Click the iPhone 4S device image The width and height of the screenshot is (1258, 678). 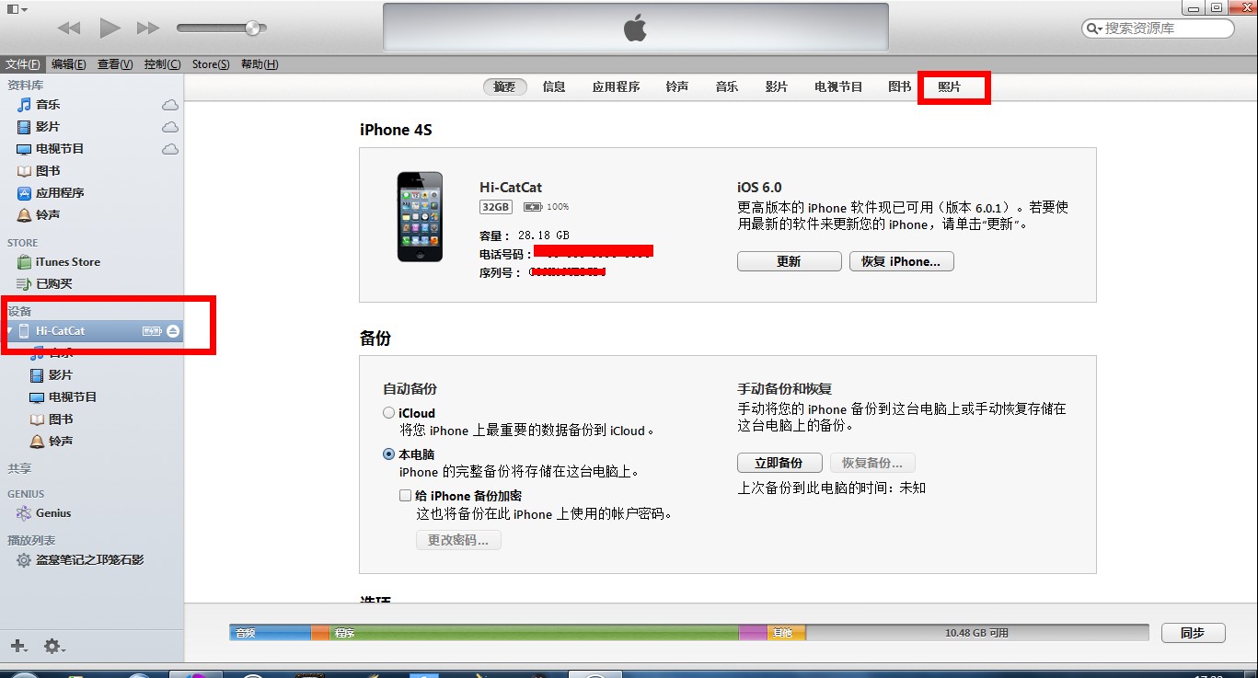pos(420,216)
